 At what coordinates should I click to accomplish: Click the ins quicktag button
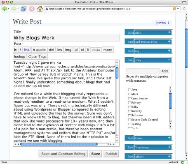tap(59, 50)
